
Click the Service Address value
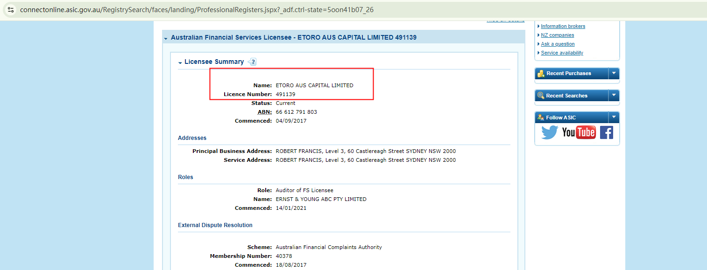(366, 160)
